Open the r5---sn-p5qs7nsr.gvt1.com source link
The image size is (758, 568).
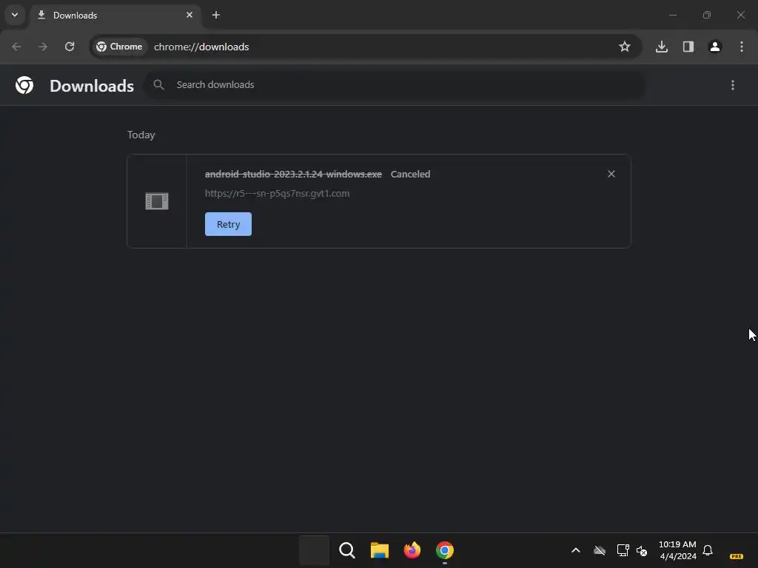(x=277, y=193)
